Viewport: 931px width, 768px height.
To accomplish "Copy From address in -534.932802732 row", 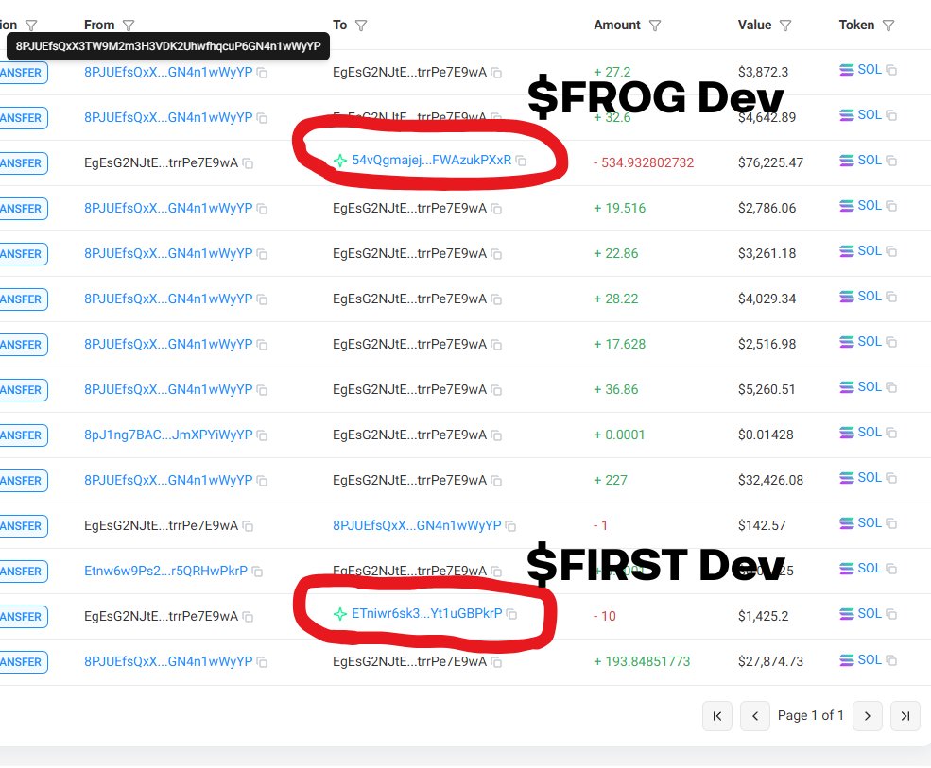I will tap(249, 163).
